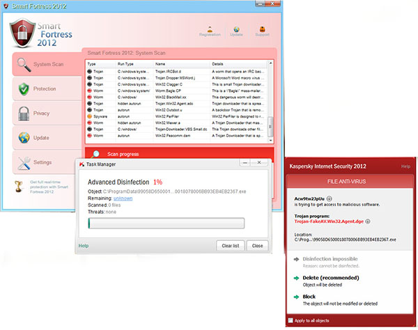Click the Privacy padlock icon

(24, 113)
